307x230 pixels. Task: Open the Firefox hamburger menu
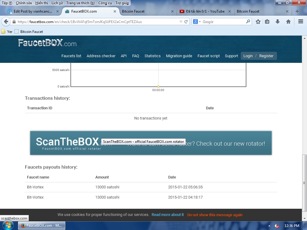(301, 22)
